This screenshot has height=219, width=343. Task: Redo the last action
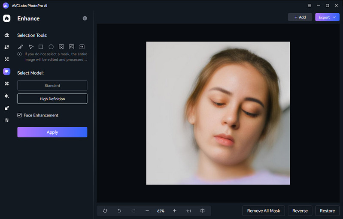point(133,211)
